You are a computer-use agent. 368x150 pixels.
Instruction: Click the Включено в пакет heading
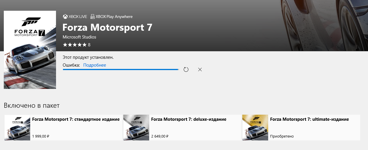[x=32, y=105]
